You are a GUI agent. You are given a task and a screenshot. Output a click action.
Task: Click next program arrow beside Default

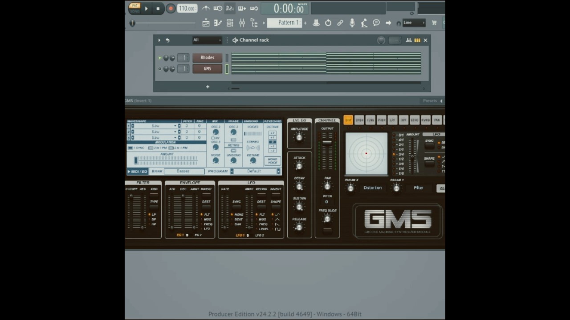pos(278,171)
